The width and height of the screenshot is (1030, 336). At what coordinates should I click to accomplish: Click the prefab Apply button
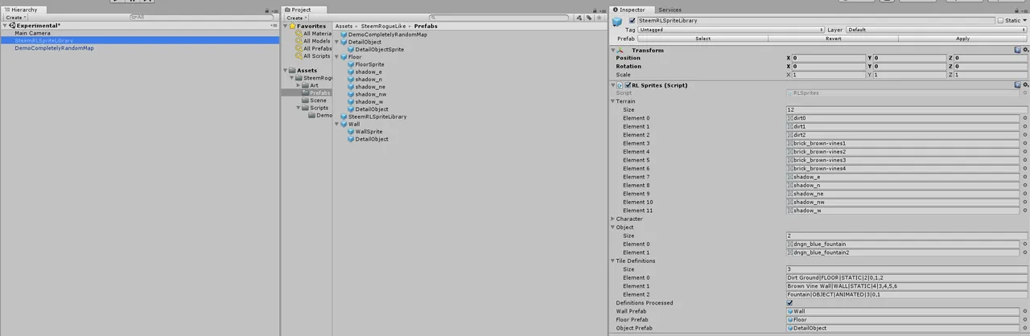tap(962, 39)
